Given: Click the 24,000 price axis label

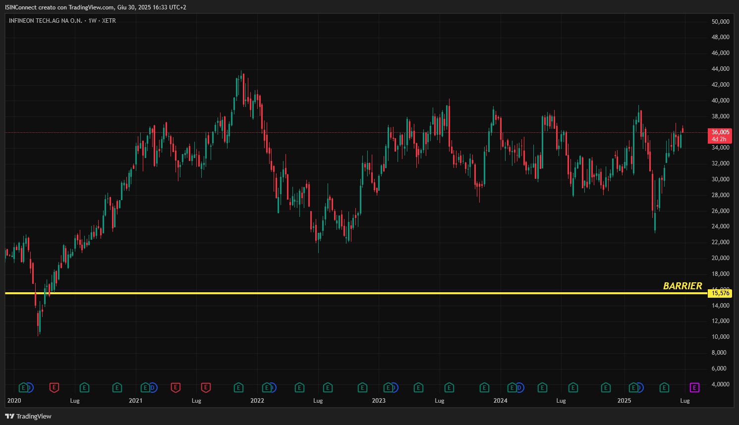Looking at the screenshot, I should click(720, 226).
